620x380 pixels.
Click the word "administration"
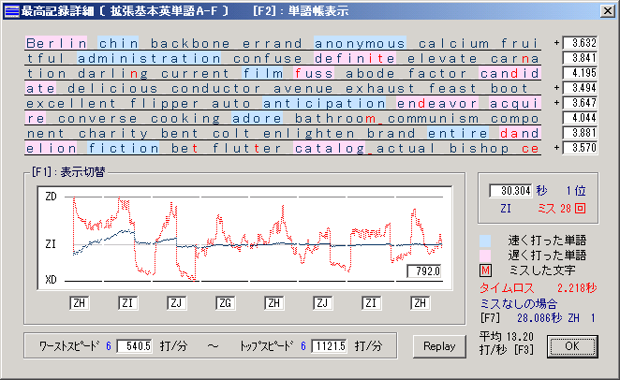[149, 58]
